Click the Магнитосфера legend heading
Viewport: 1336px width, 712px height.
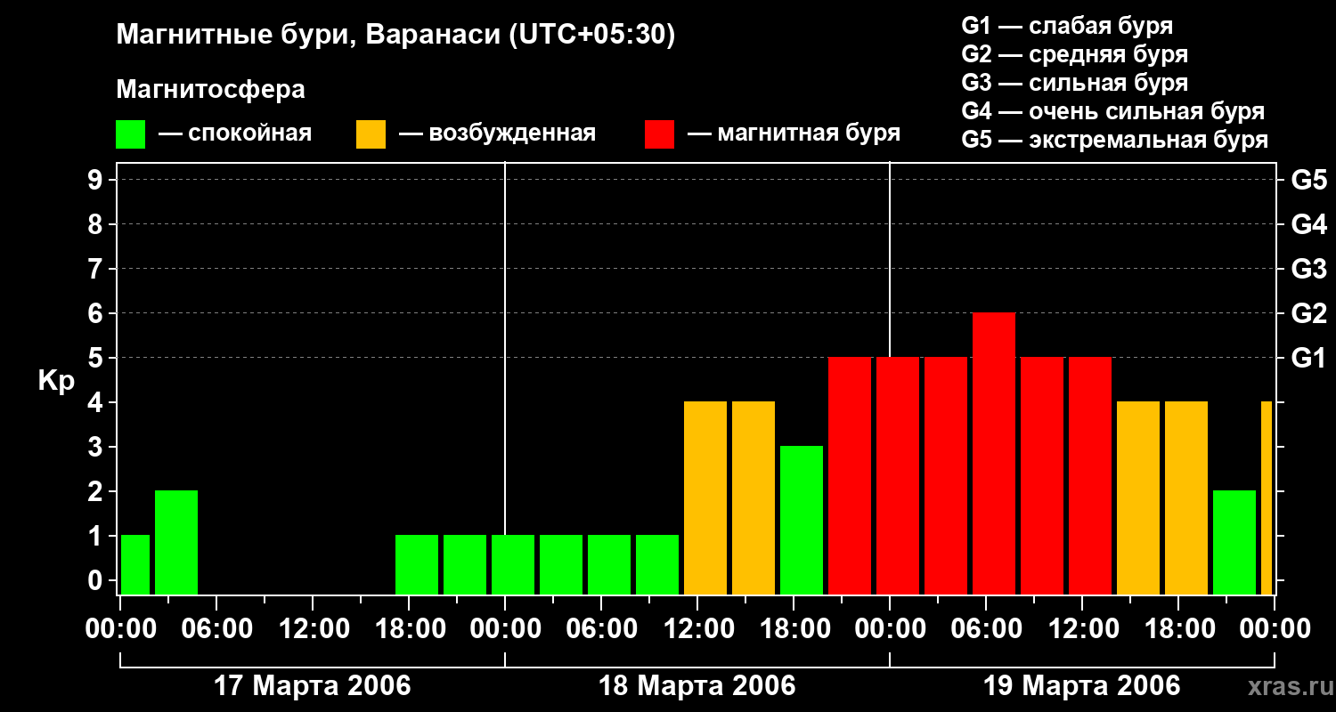tap(210, 90)
